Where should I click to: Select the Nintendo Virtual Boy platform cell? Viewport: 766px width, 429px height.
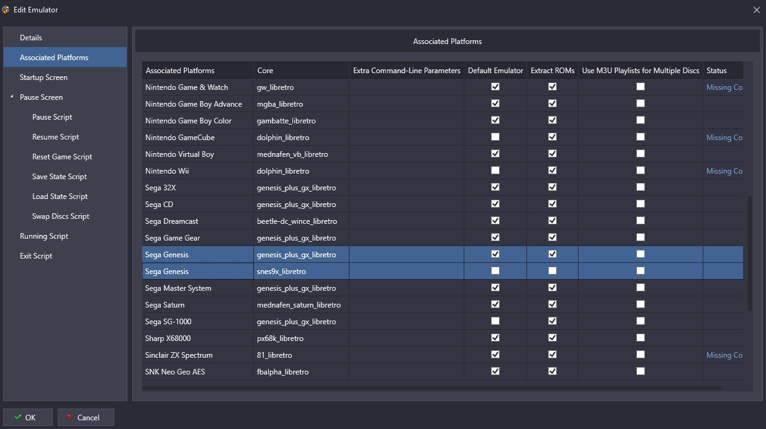coord(198,154)
